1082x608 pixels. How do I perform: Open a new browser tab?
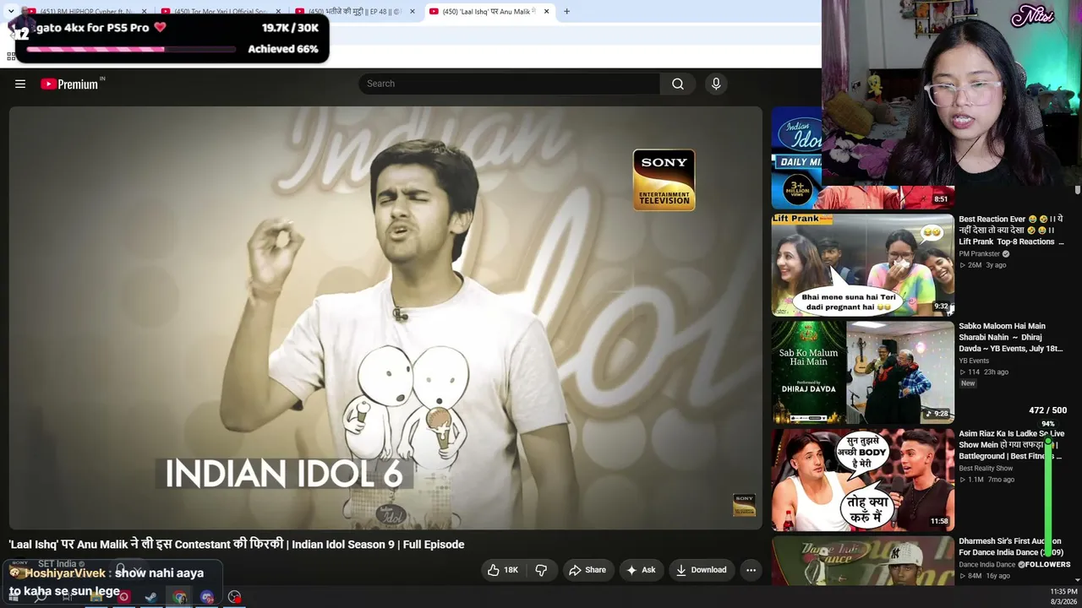click(567, 12)
